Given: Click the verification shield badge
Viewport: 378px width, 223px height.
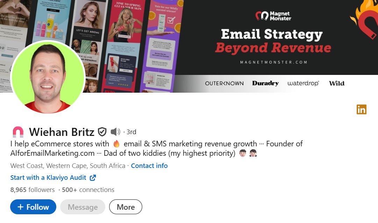Looking at the screenshot, I should (x=102, y=132).
